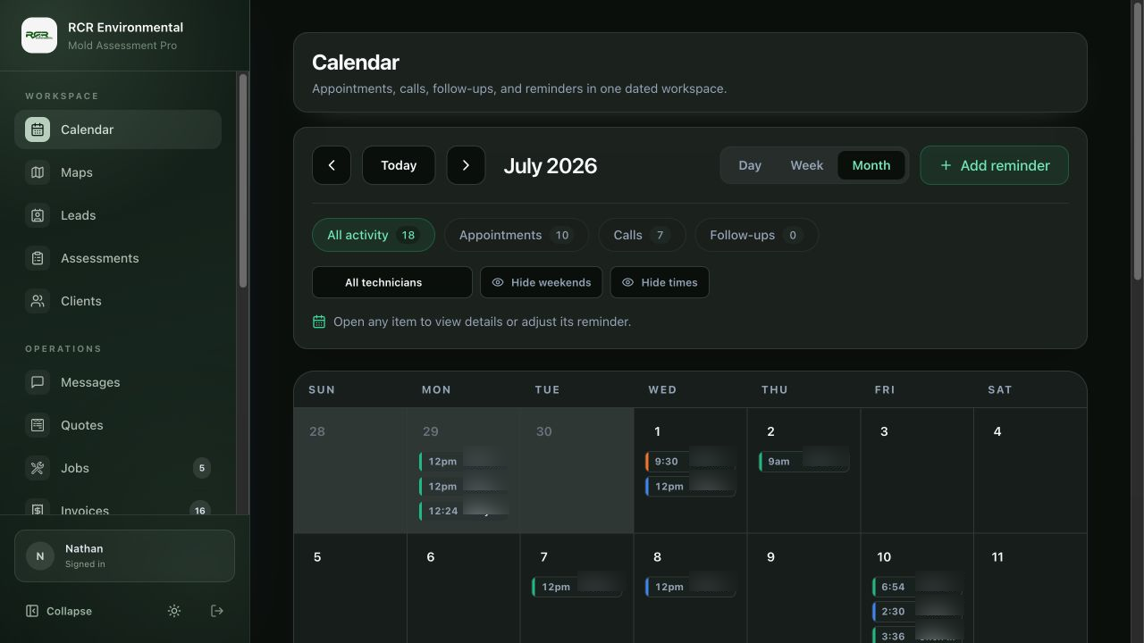Click the Quotes document icon
This screenshot has height=643, width=1144.
click(38, 425)
